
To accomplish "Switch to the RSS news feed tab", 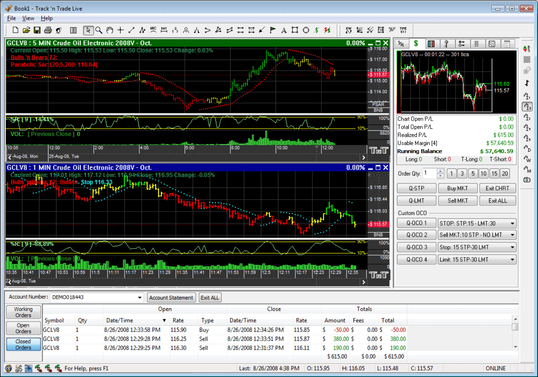I will click(x=492, y=44).
